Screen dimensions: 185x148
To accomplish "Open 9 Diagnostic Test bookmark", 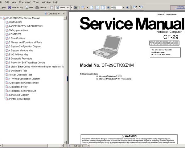I will click(18, 71).
